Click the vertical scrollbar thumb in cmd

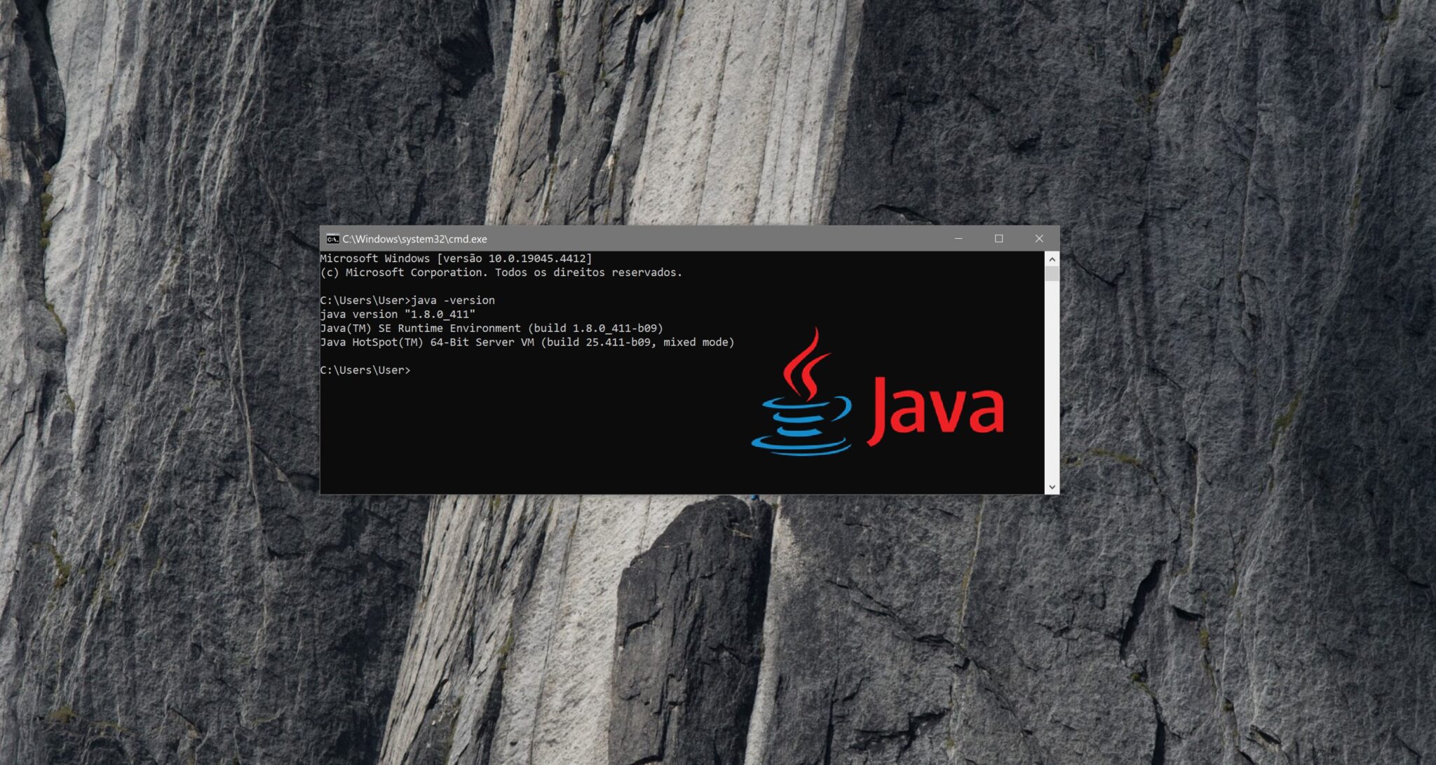pyautogui.click(x=1052, y=273)
